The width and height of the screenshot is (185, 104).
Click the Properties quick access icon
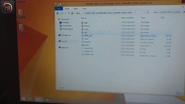point(61,5)
